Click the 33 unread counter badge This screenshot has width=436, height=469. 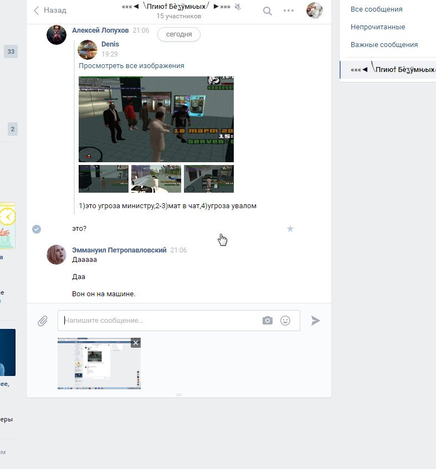point(11,51)
